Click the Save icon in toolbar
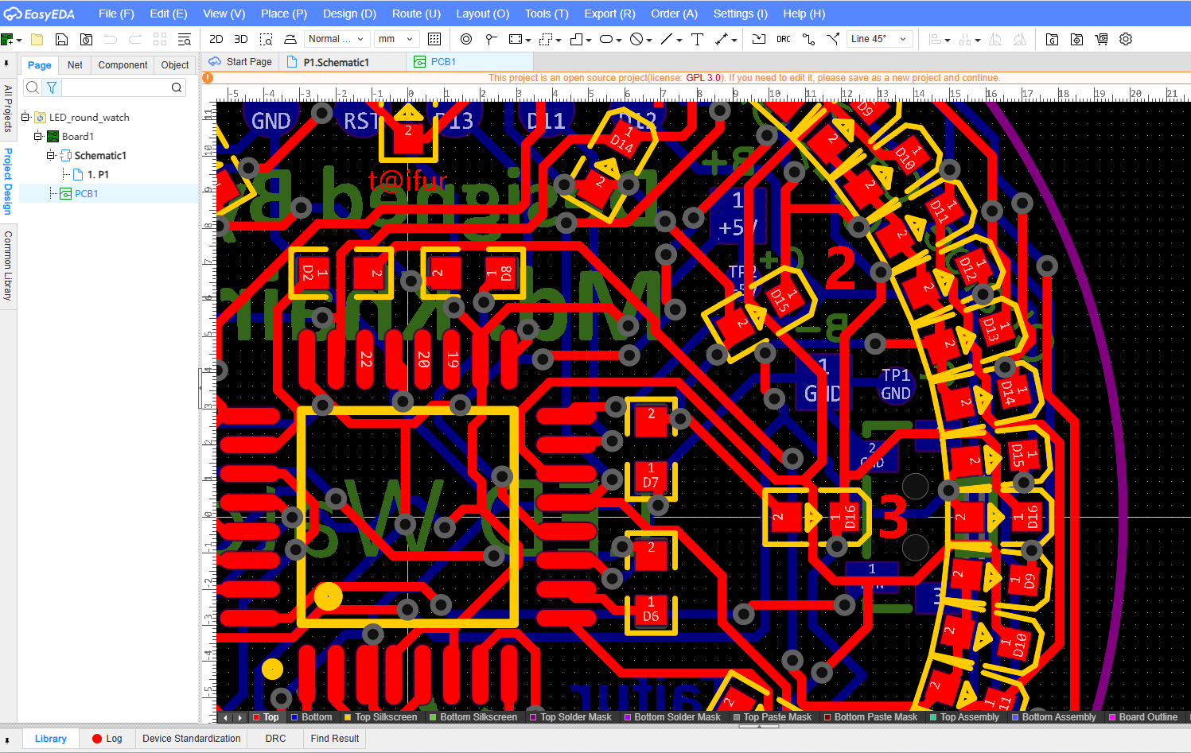The image size is (1191, 753). coord(61,39)
